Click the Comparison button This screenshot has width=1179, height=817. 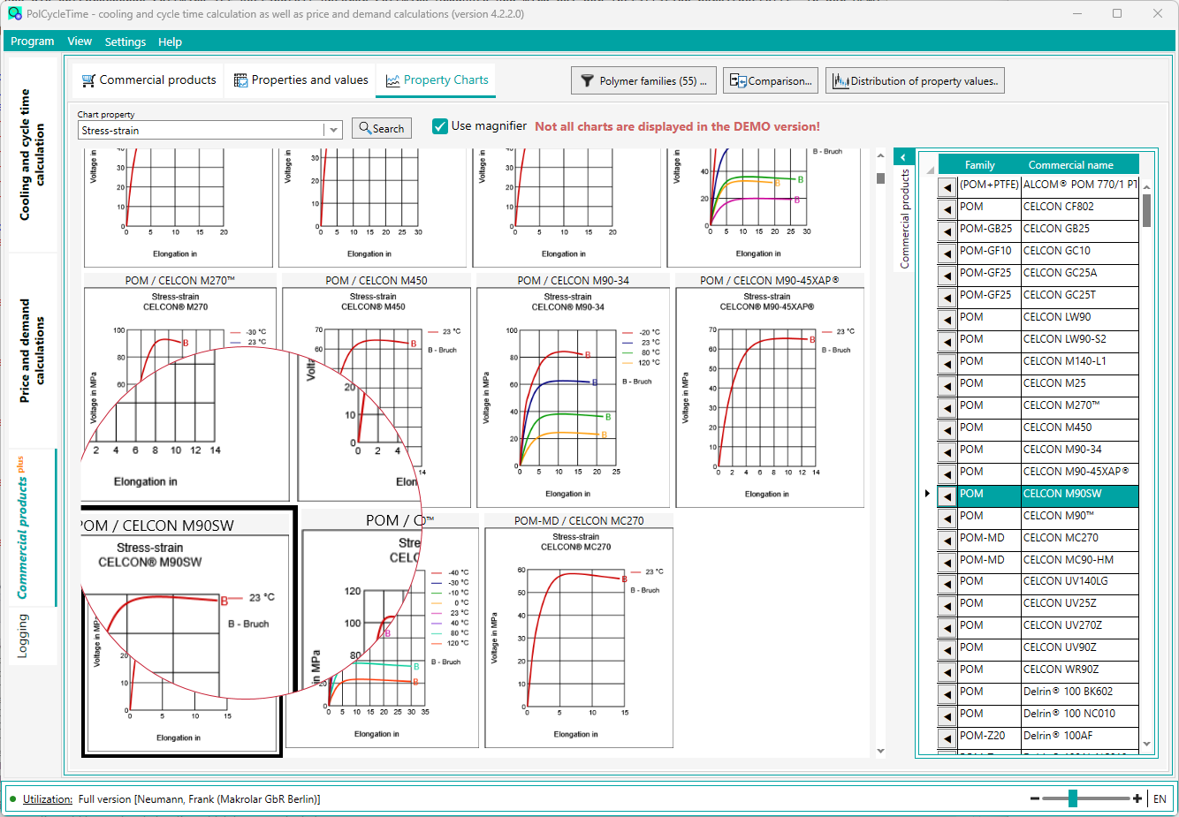(x=771, y=80)
